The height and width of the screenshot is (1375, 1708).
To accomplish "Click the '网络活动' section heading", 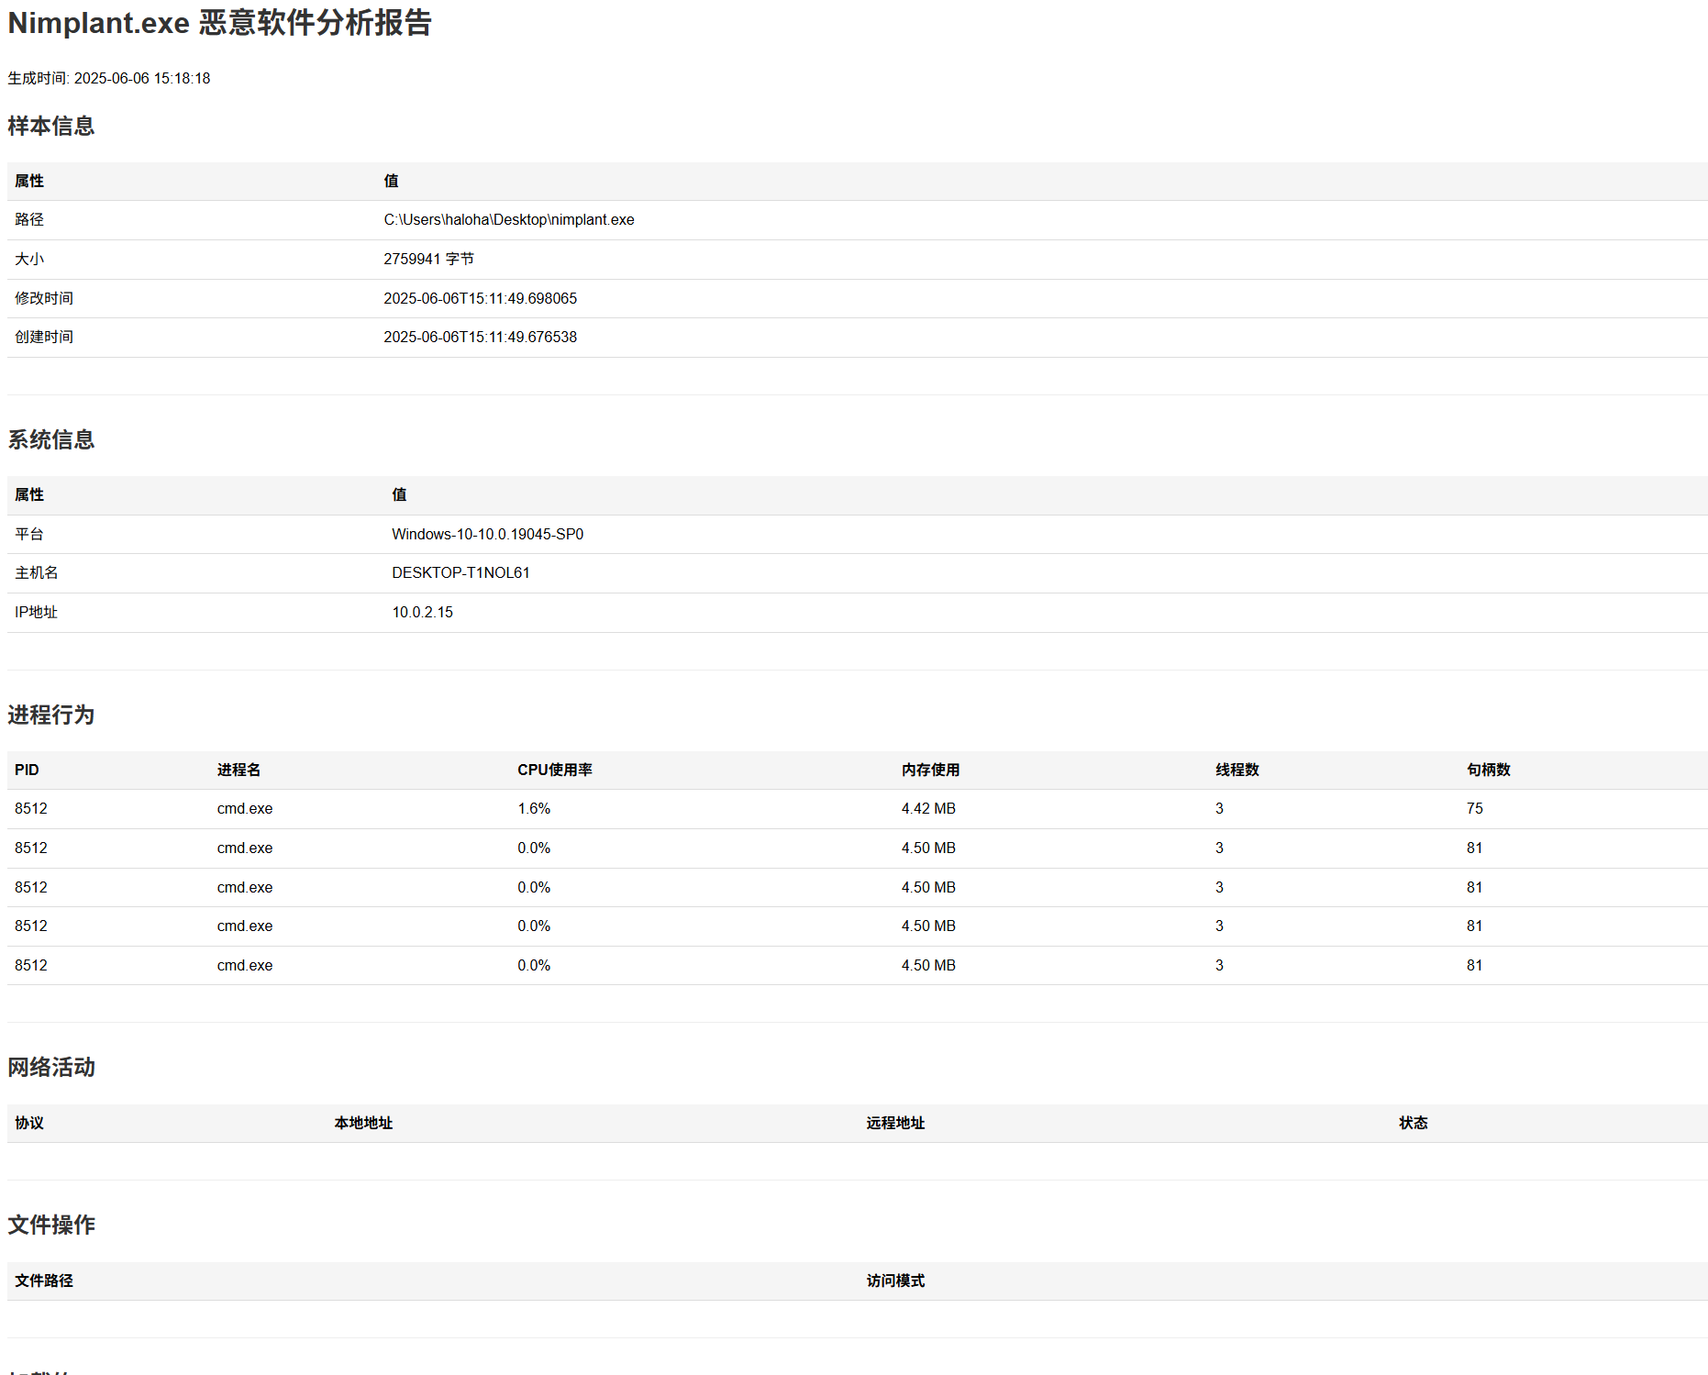I will 51,1067.
